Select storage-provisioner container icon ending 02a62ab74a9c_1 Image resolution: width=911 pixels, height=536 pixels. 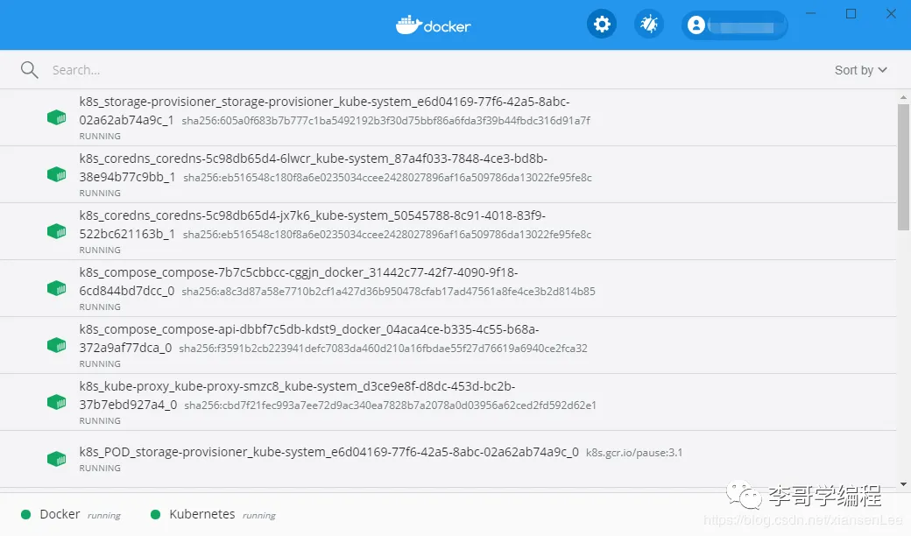pos(56,117)
